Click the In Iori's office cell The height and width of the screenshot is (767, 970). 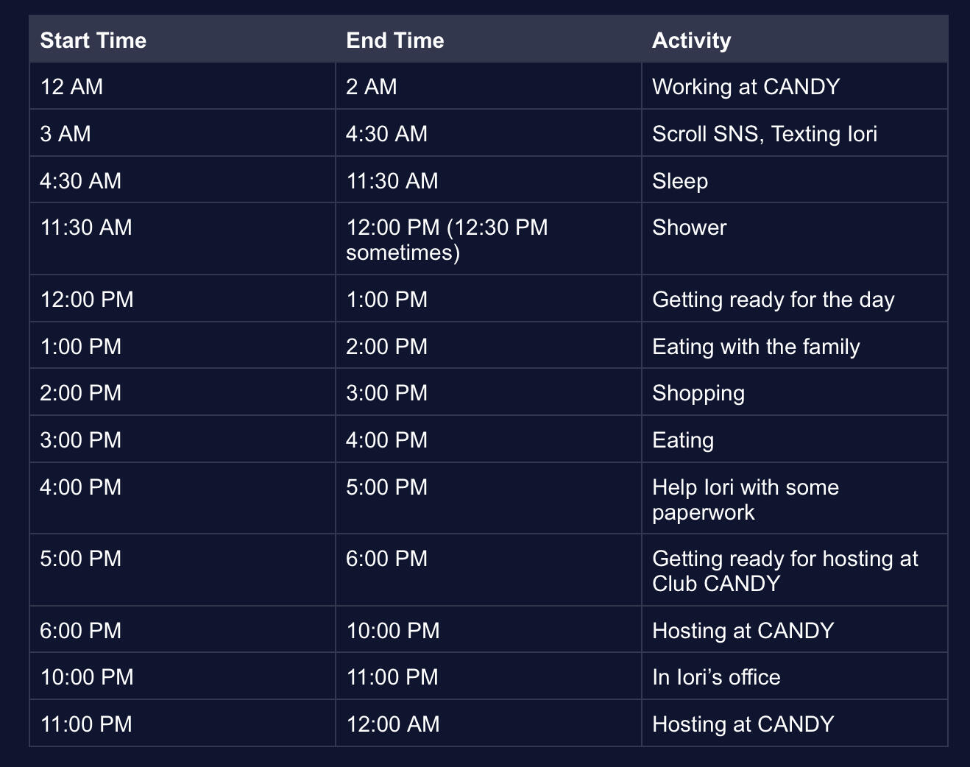point(716,677)
